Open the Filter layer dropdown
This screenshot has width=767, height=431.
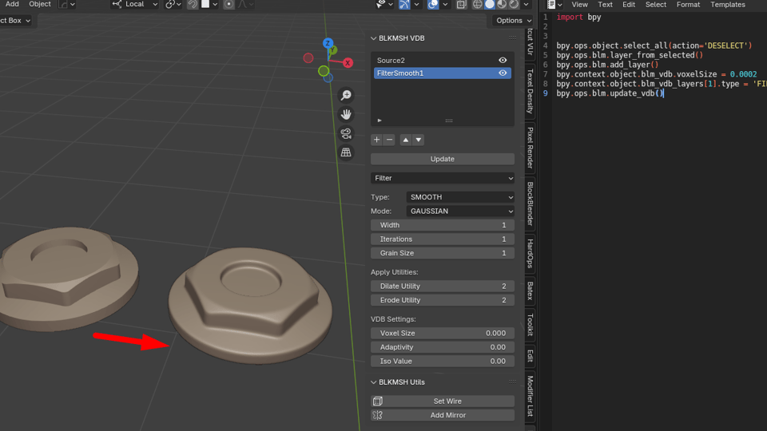[x=443, y=178]
